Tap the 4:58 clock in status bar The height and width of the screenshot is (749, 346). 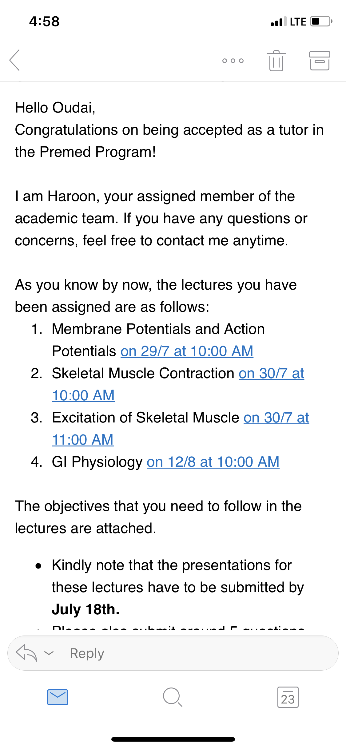44,22
